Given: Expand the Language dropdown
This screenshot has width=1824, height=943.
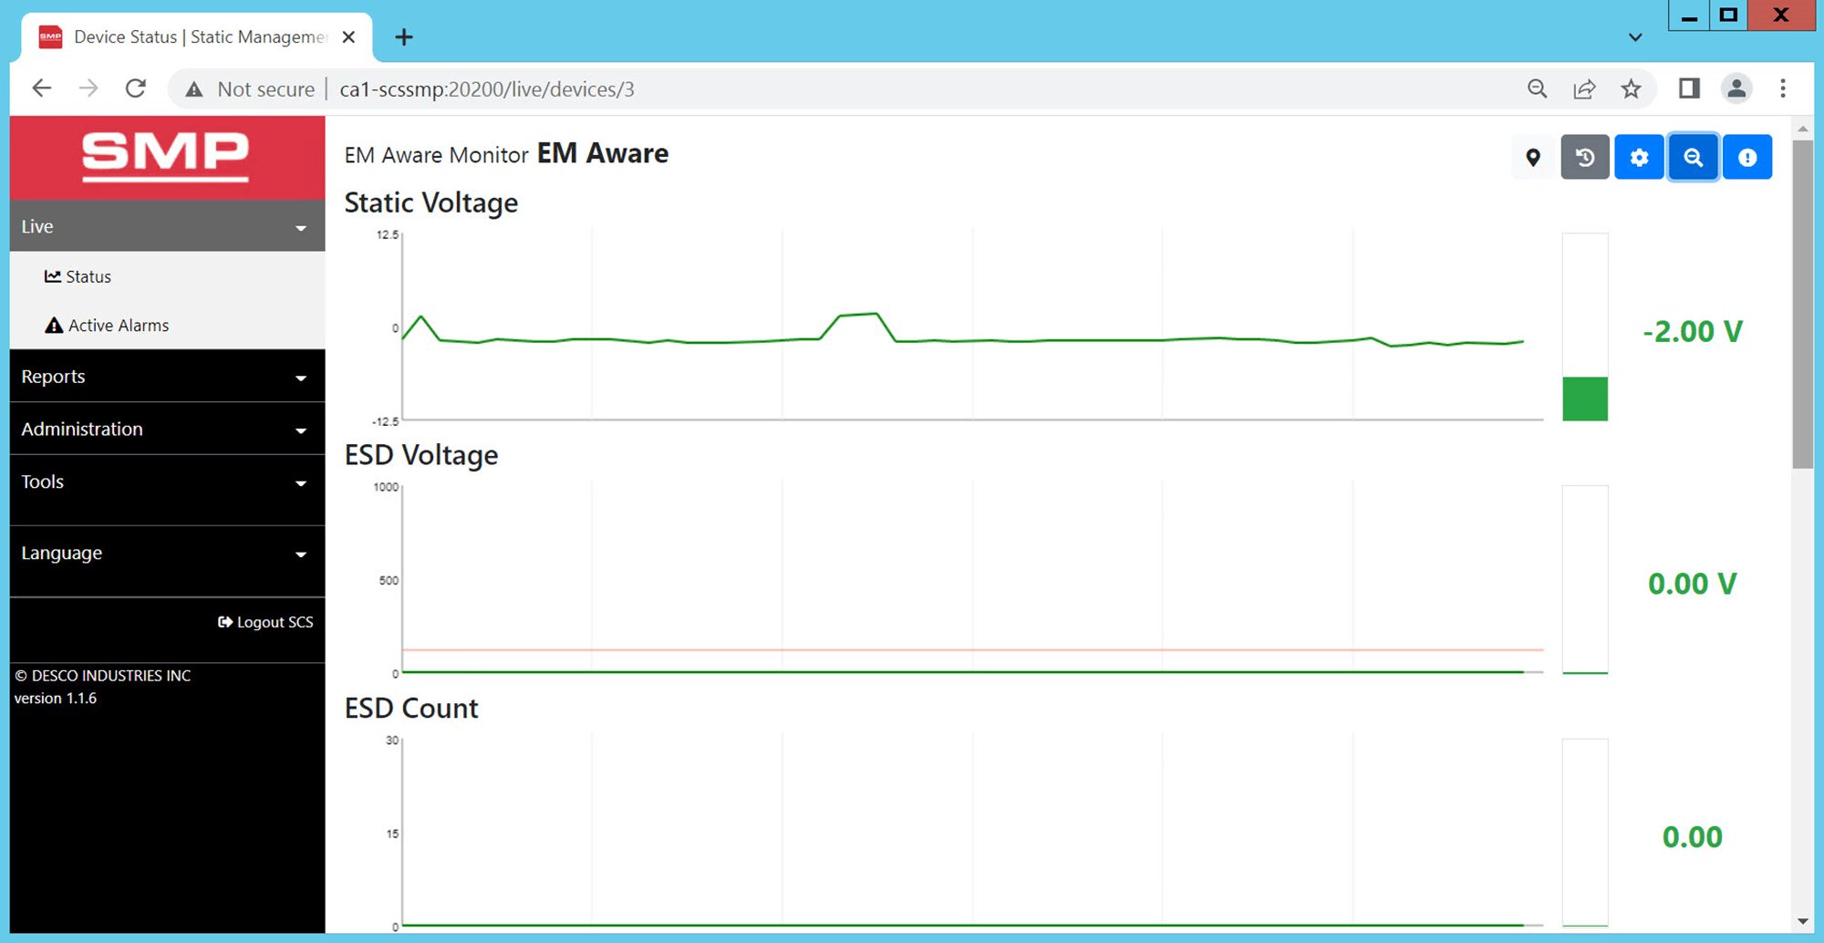Looking at the screenshot, I should pos(167,553).
